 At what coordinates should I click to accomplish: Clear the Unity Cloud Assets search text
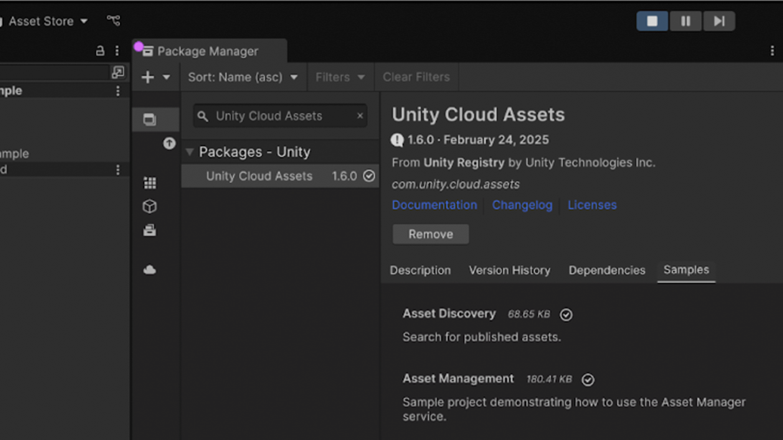[x=360, y=116]
